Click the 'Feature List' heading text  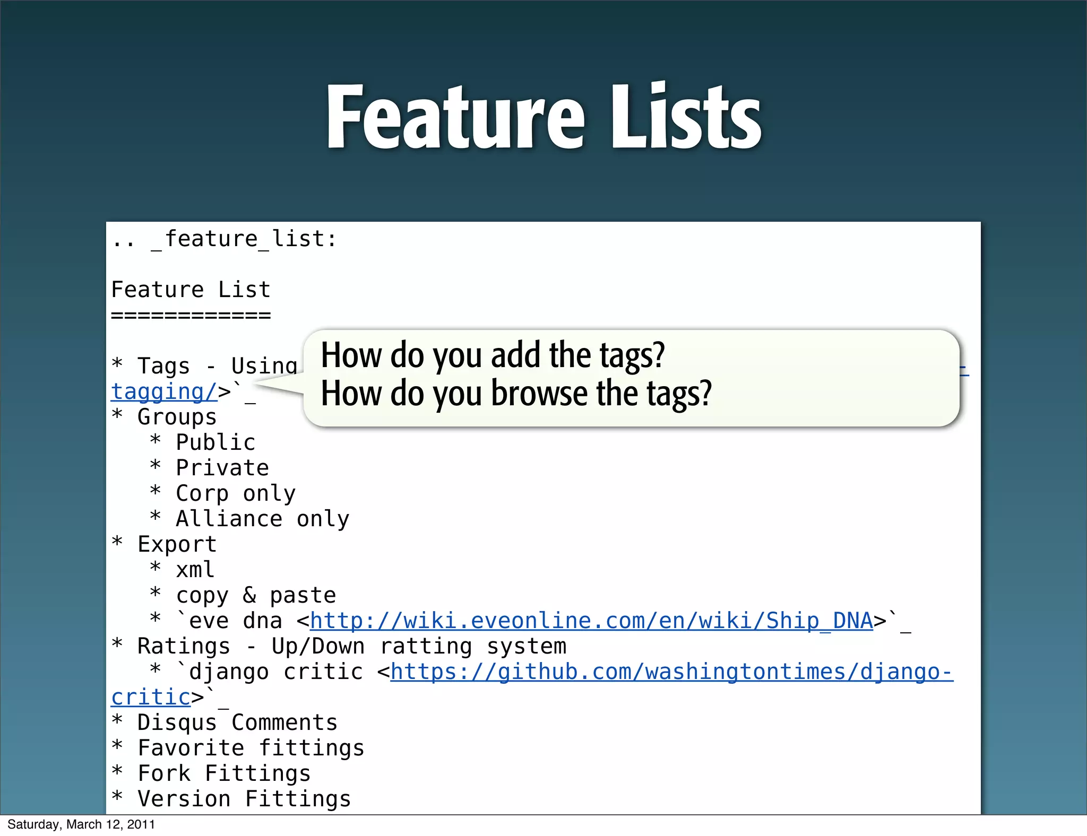191,290
